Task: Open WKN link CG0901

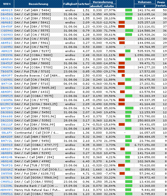Action: [x=7, y=79]
